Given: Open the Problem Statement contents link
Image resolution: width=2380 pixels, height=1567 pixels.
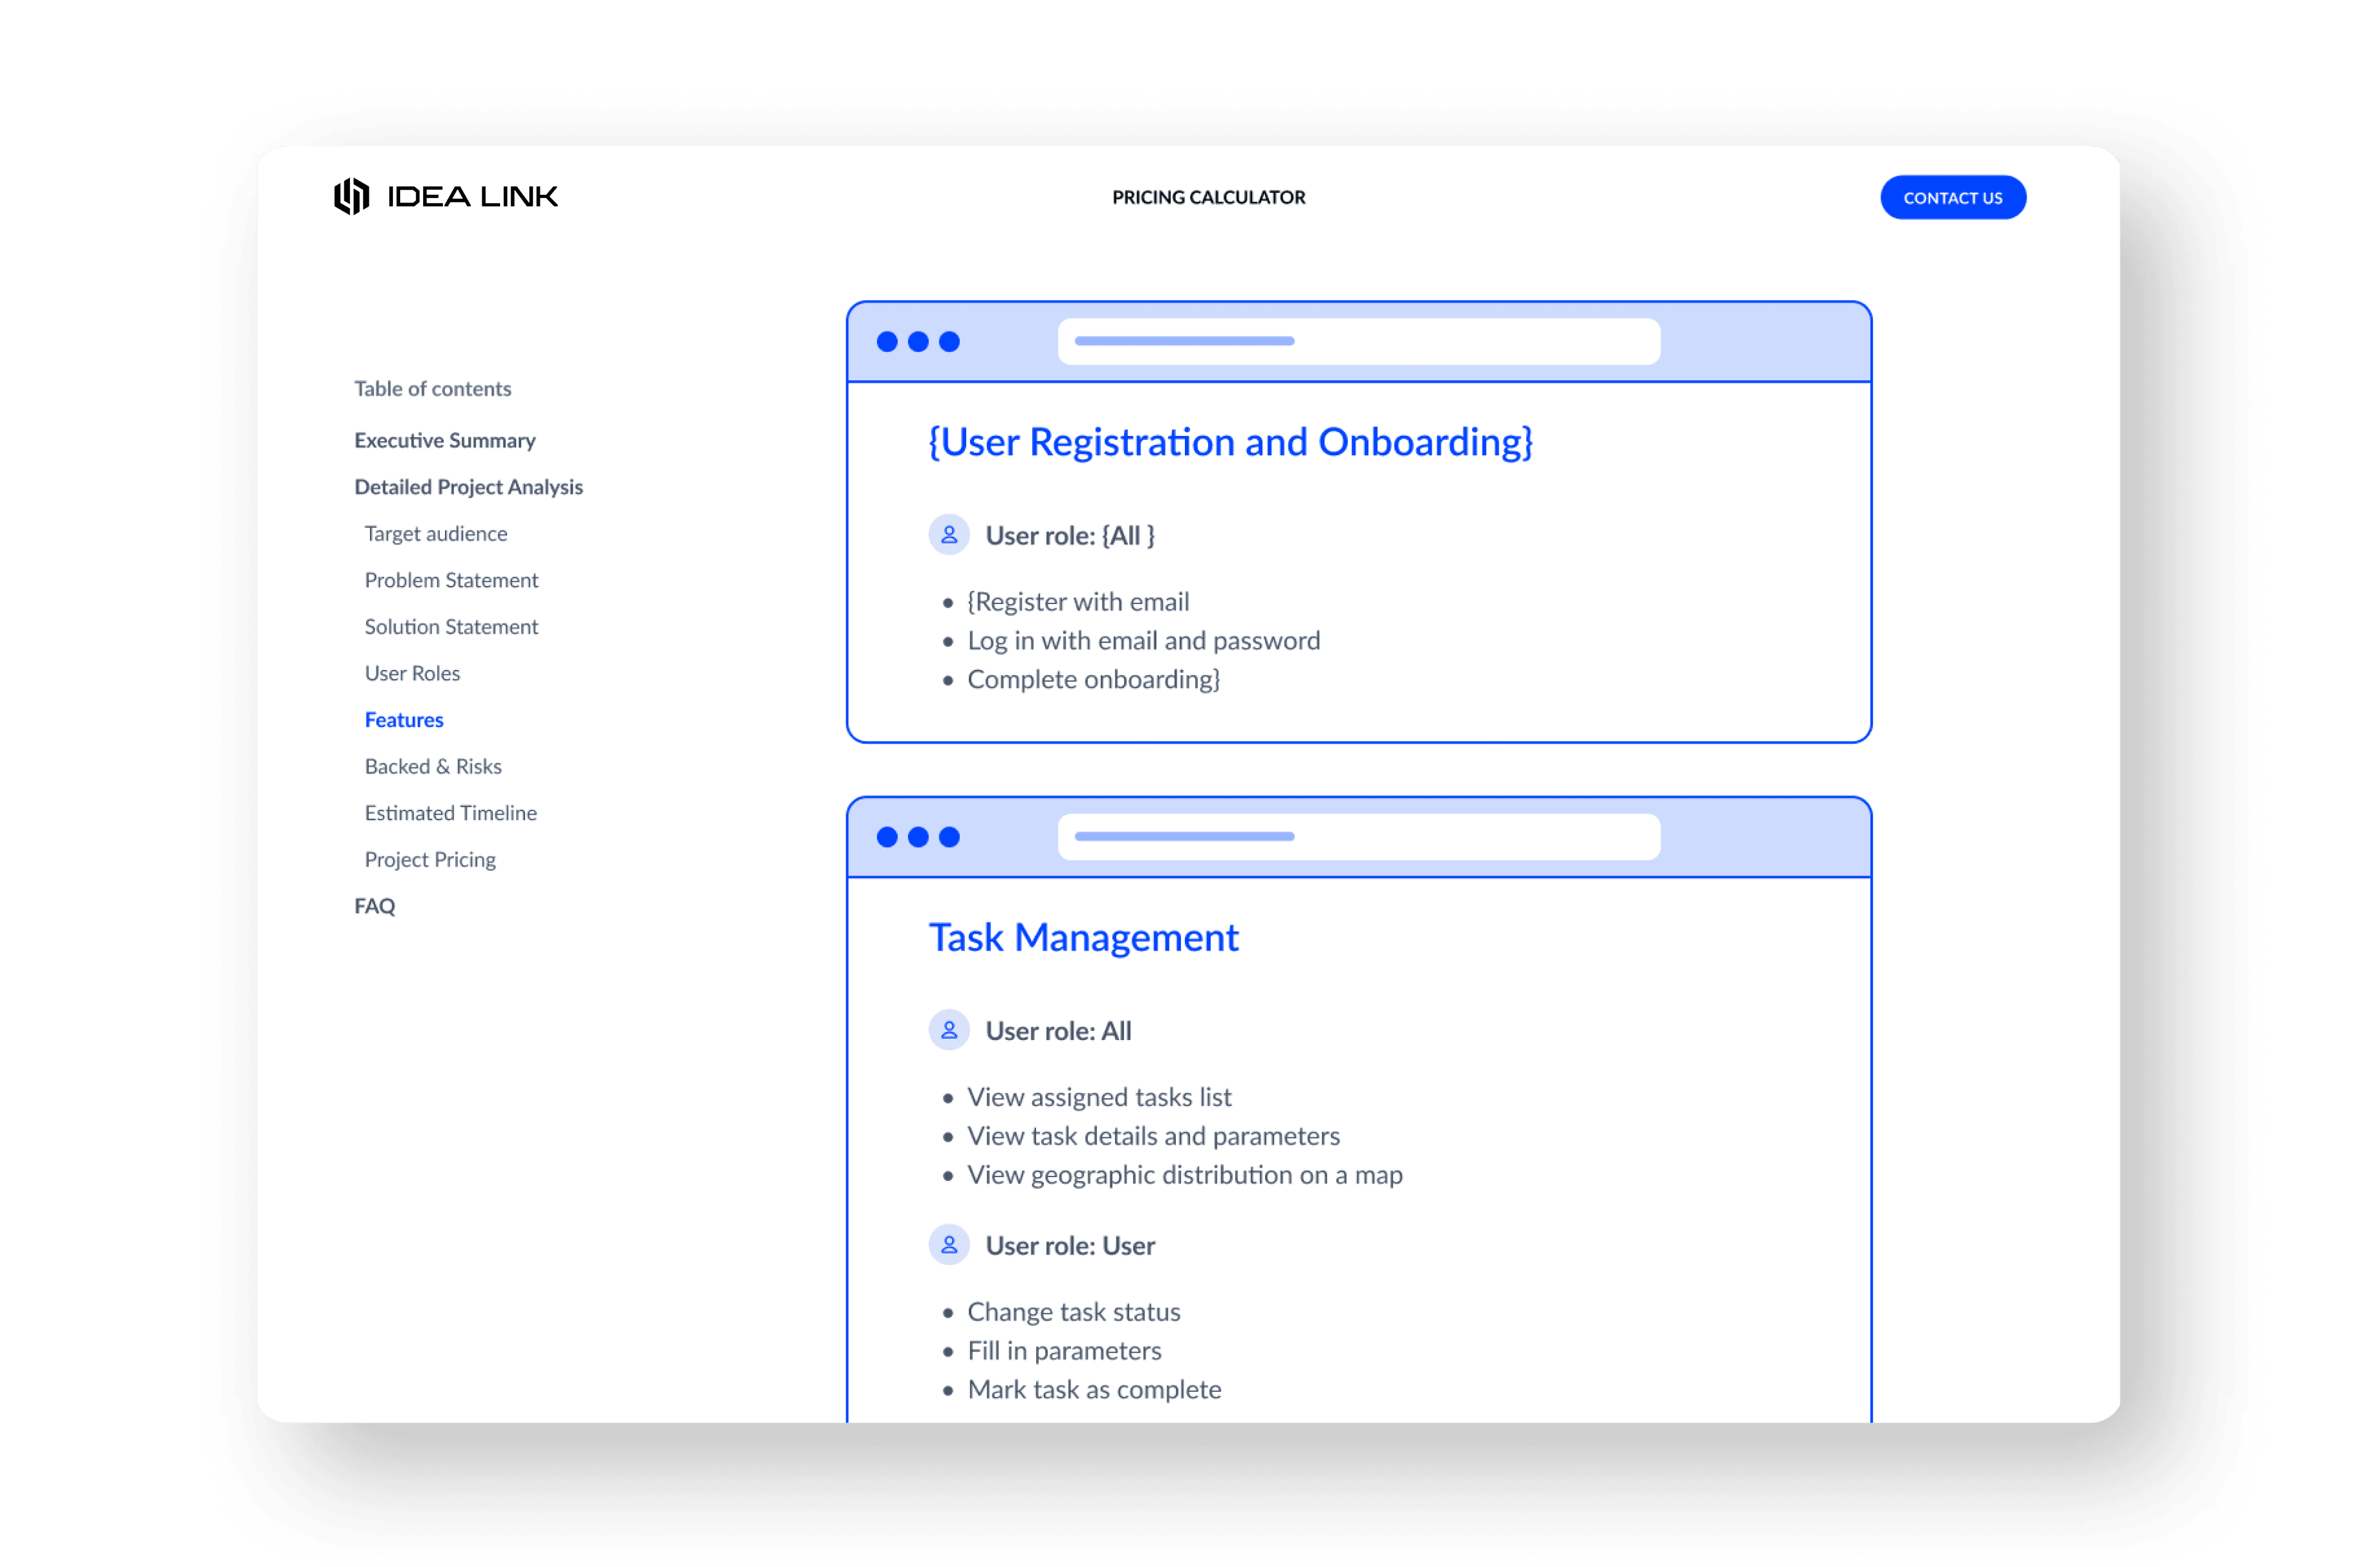Looking at the screenshot, I should point(451,580).
